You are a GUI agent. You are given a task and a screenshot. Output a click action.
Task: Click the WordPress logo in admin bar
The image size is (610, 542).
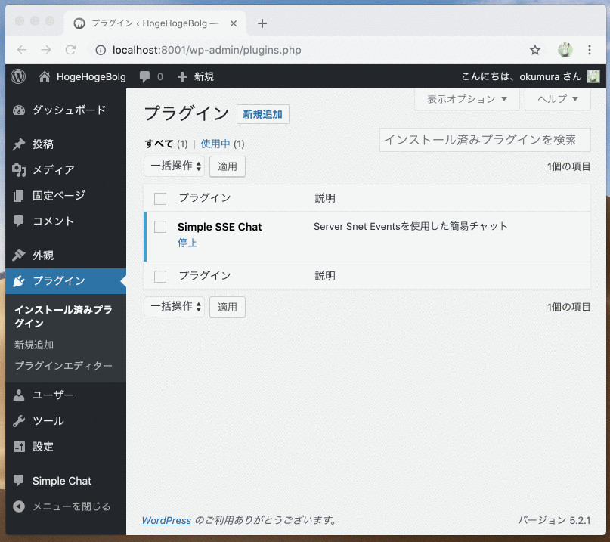click(x=17, y=76)
